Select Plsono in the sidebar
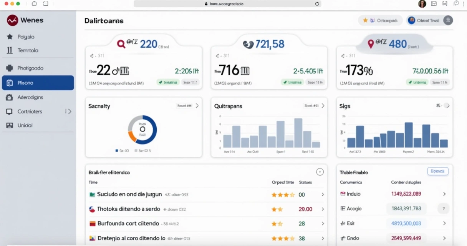The height and width of the screenshot is (246, 467). (x=38, y=83)
